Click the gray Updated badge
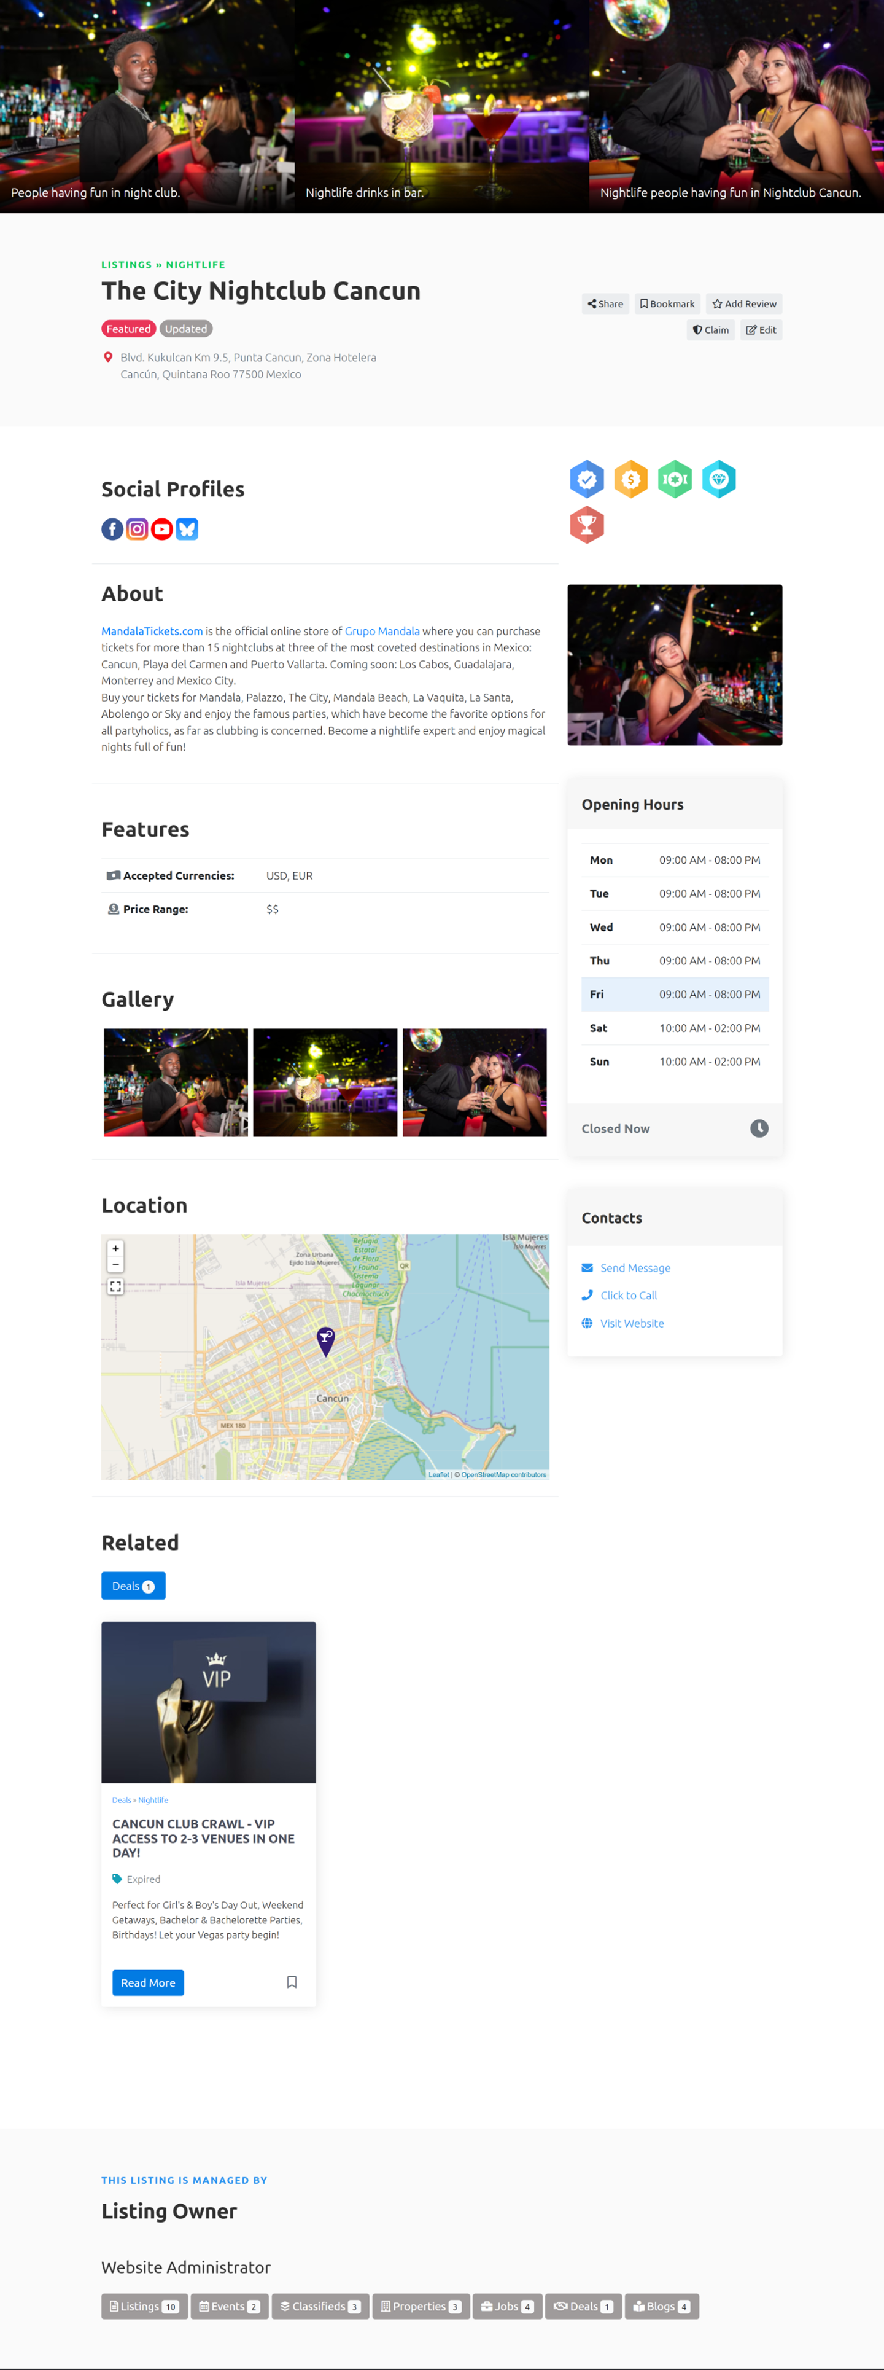884x2370 pixels. coord(186,329)
